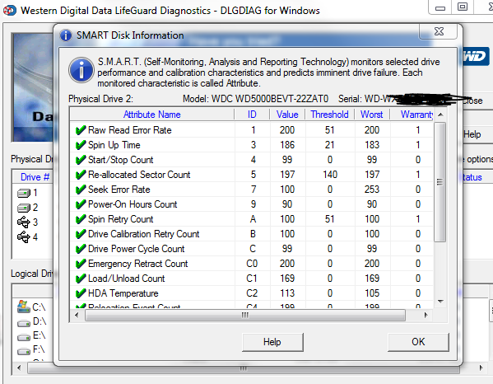493x384 pixels.
Task: Click the Help button in SMART dialog
Action: pyautogui.click(x=272, y=342)
